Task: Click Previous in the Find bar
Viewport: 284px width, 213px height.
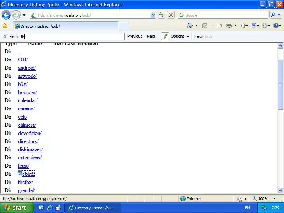Action: (135, 36)
